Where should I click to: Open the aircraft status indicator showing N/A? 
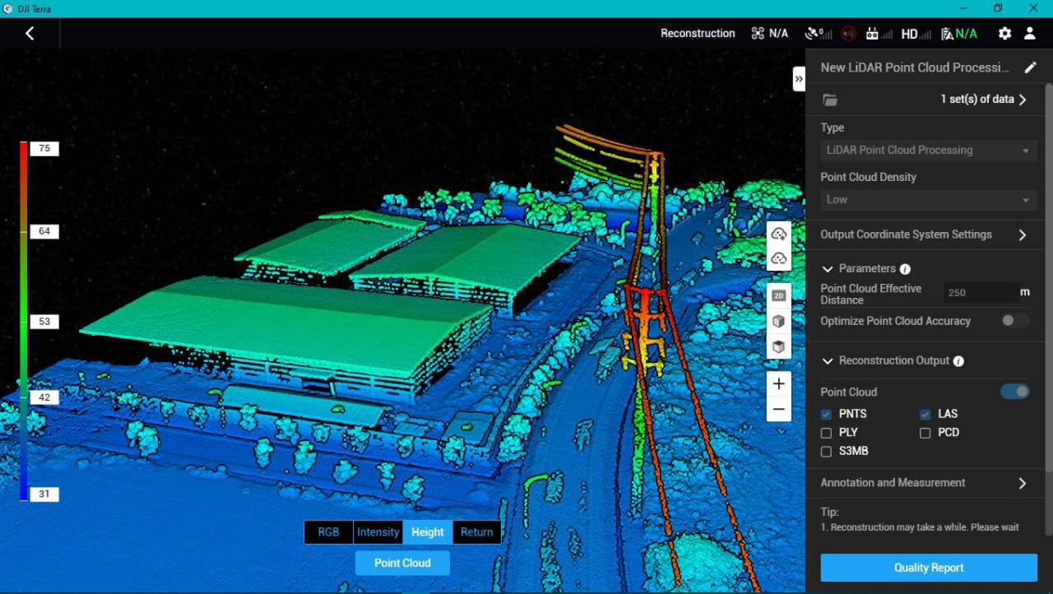(769, 33)
